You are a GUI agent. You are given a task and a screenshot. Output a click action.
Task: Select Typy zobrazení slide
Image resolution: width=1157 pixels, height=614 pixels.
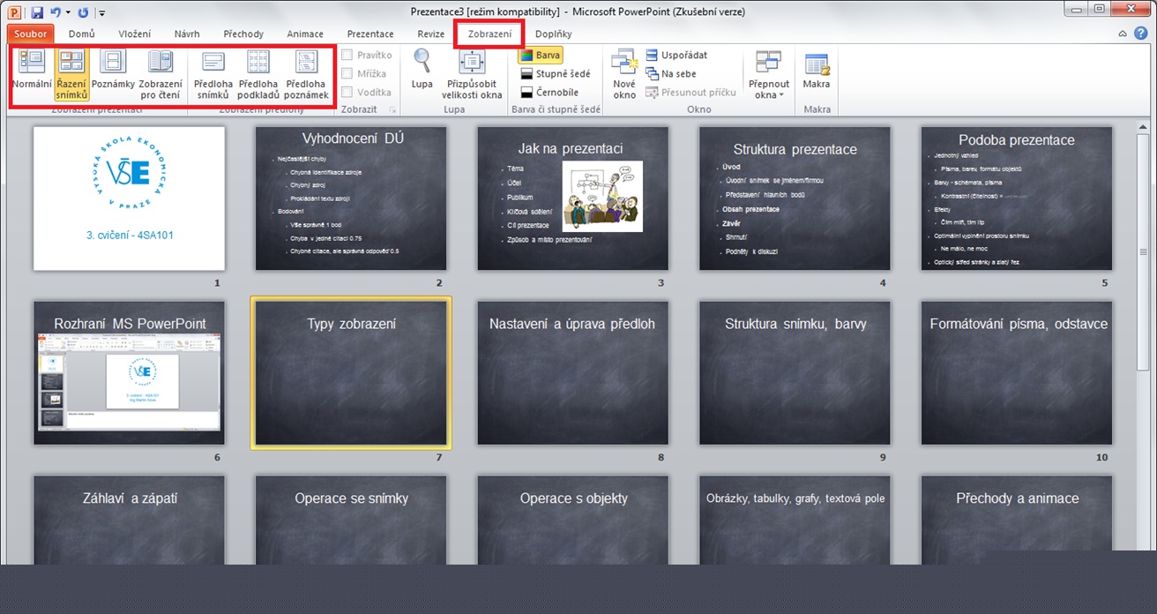351,372
